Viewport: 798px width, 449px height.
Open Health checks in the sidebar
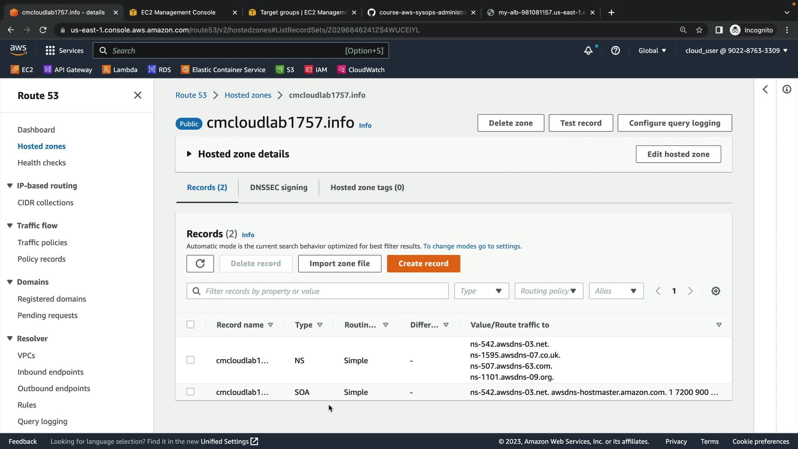(x=42, y=163)
